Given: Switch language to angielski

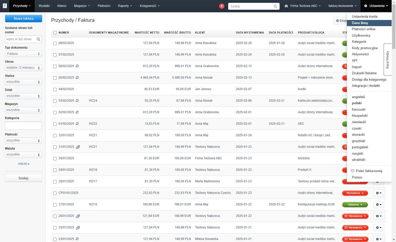Looking at the screenshot, I should 358,97.
